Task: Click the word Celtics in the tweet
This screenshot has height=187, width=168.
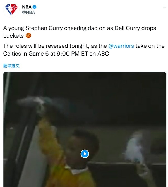Action: (x=12, y=54)
